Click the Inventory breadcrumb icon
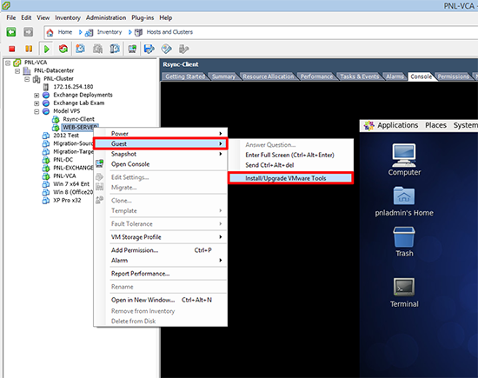This screenshot has height=378, width=478. (x=89, y=32)
